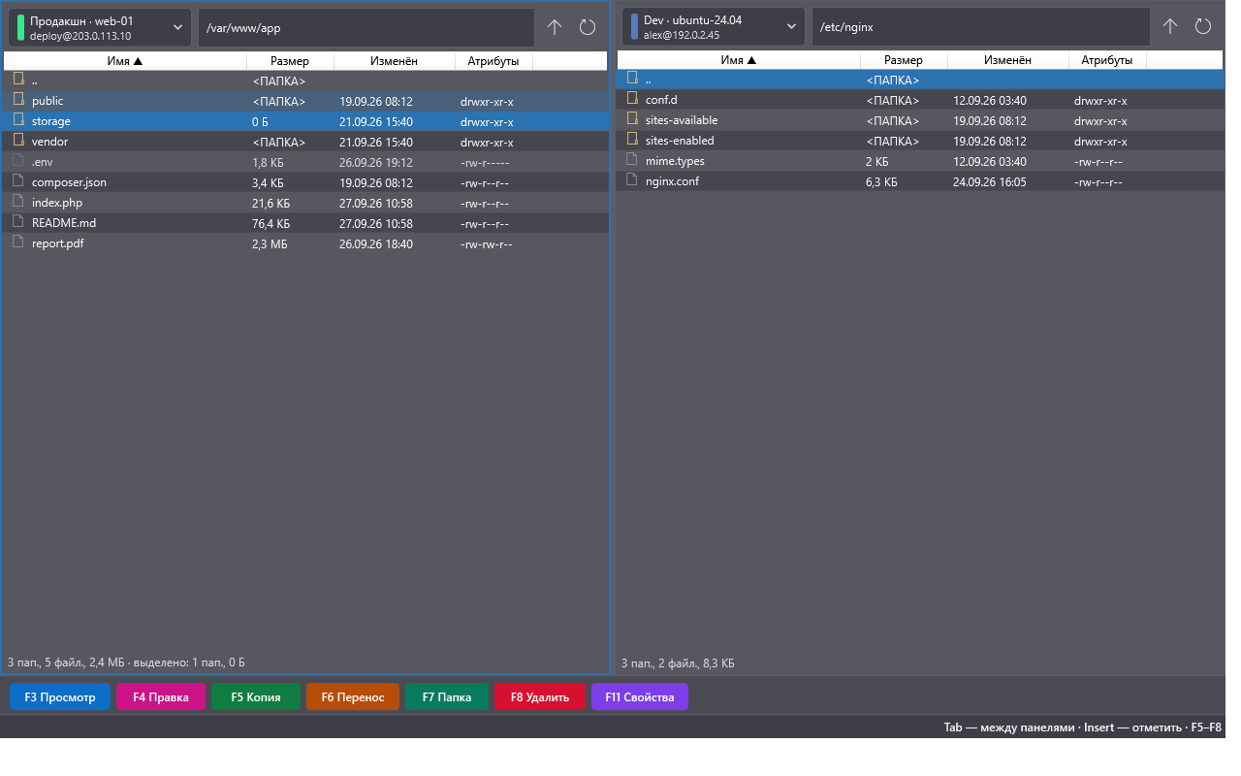1241x776 pixels.
Task: Select the right panel parent '..' row
Action: pos(920,80)
